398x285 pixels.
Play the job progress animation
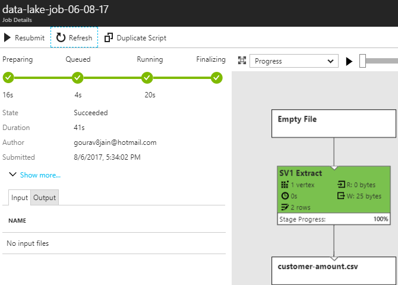(x=349, y=61)
